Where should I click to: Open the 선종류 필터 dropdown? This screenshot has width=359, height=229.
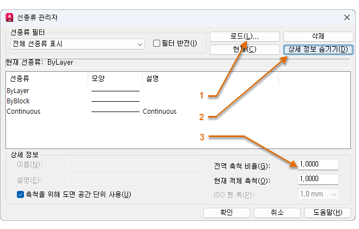(76, 44)
